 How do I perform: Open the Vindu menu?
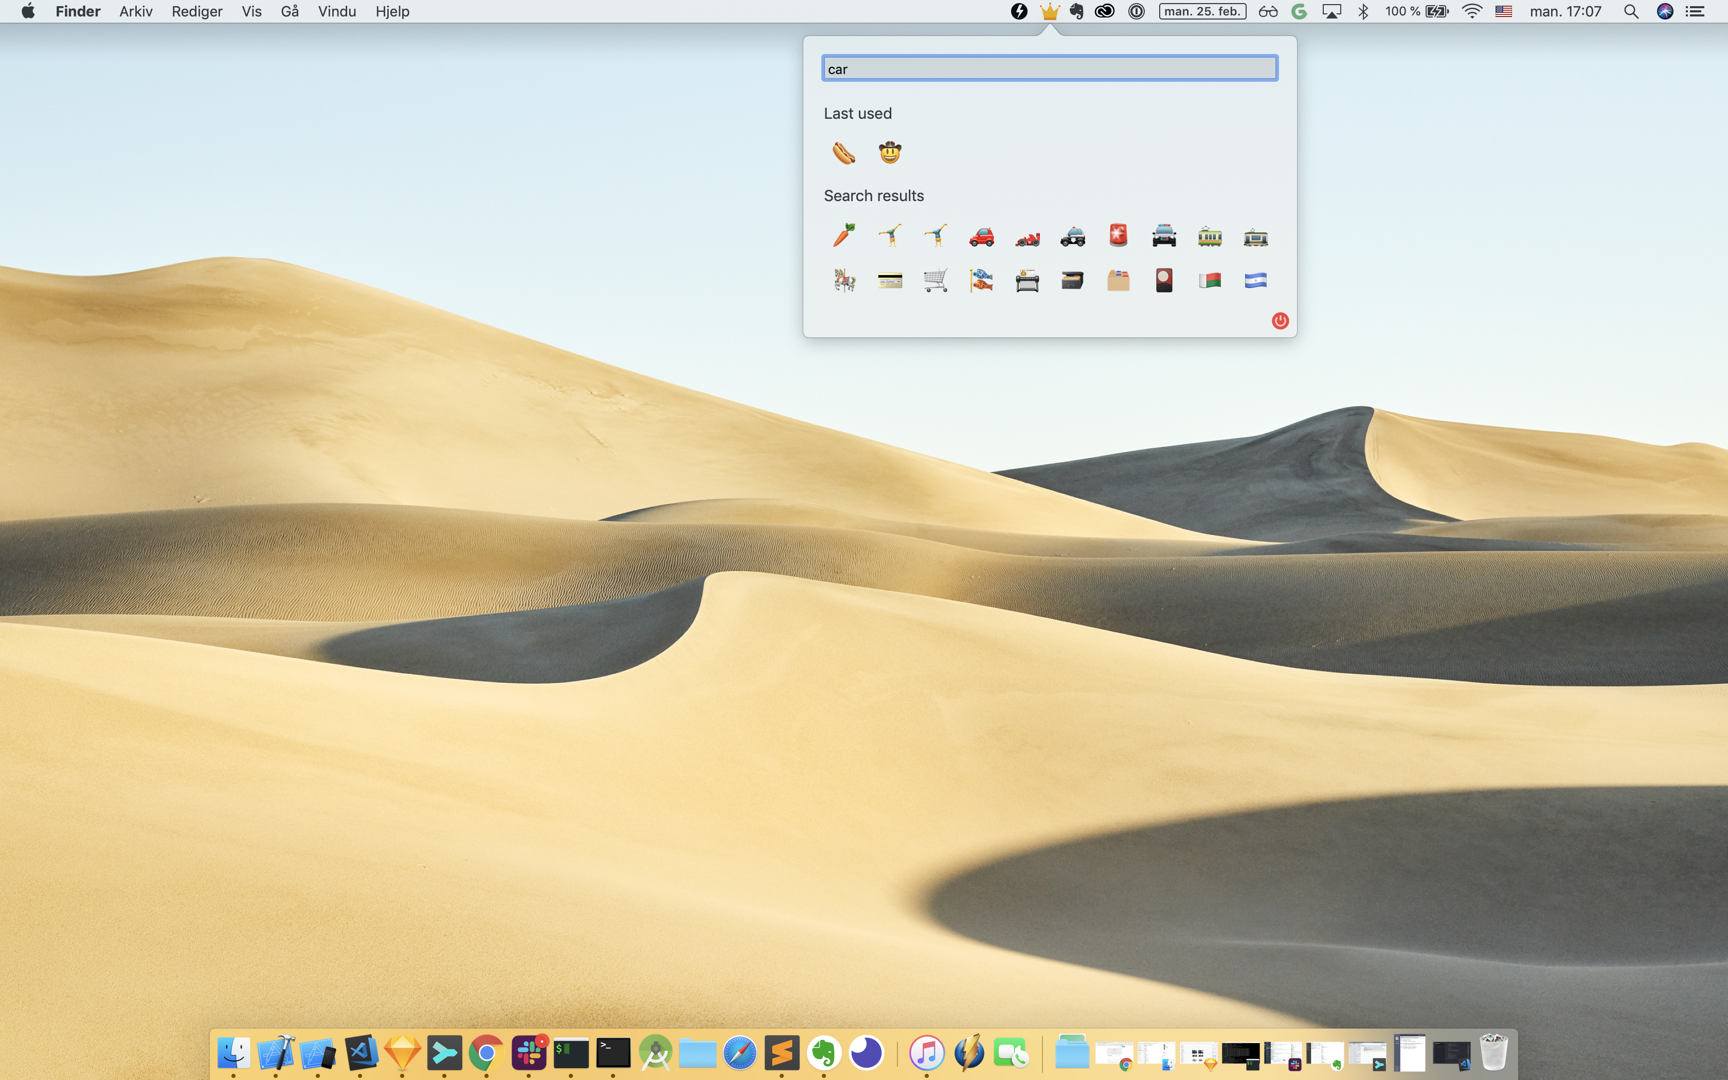[x=336, y=11]
